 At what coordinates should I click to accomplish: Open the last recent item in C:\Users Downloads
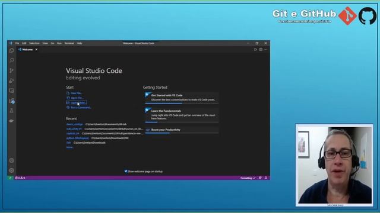[x=69, y=143]
